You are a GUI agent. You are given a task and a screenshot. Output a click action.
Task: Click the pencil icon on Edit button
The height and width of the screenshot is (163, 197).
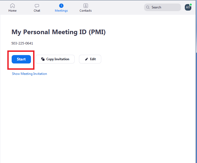click(87, 59)
